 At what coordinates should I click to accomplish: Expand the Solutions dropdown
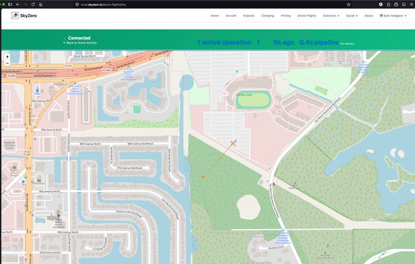pos(331,16)
